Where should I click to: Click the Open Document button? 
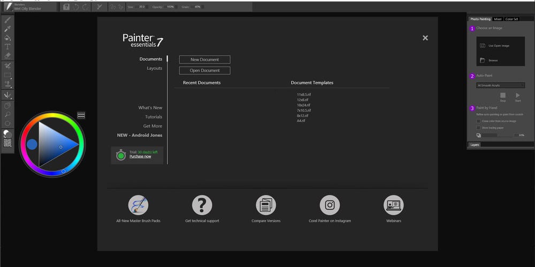coord(205,70)
